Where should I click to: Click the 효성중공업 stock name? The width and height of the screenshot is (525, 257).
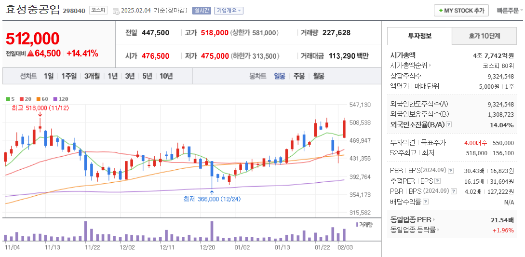pos(32,11)
